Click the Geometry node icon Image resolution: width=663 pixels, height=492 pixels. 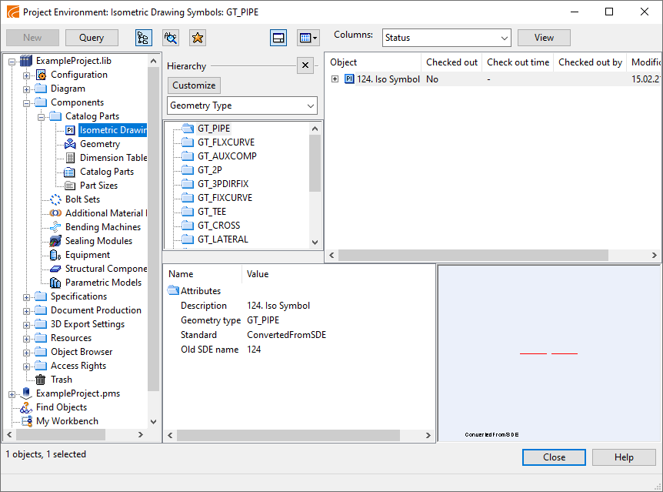(x=71, y=144)
